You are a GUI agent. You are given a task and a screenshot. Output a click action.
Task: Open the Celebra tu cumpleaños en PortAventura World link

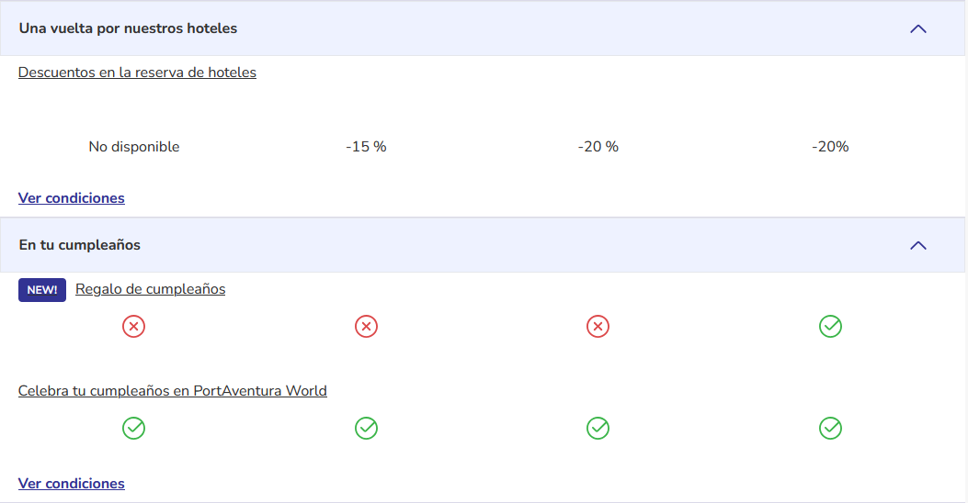click(172, 391)
